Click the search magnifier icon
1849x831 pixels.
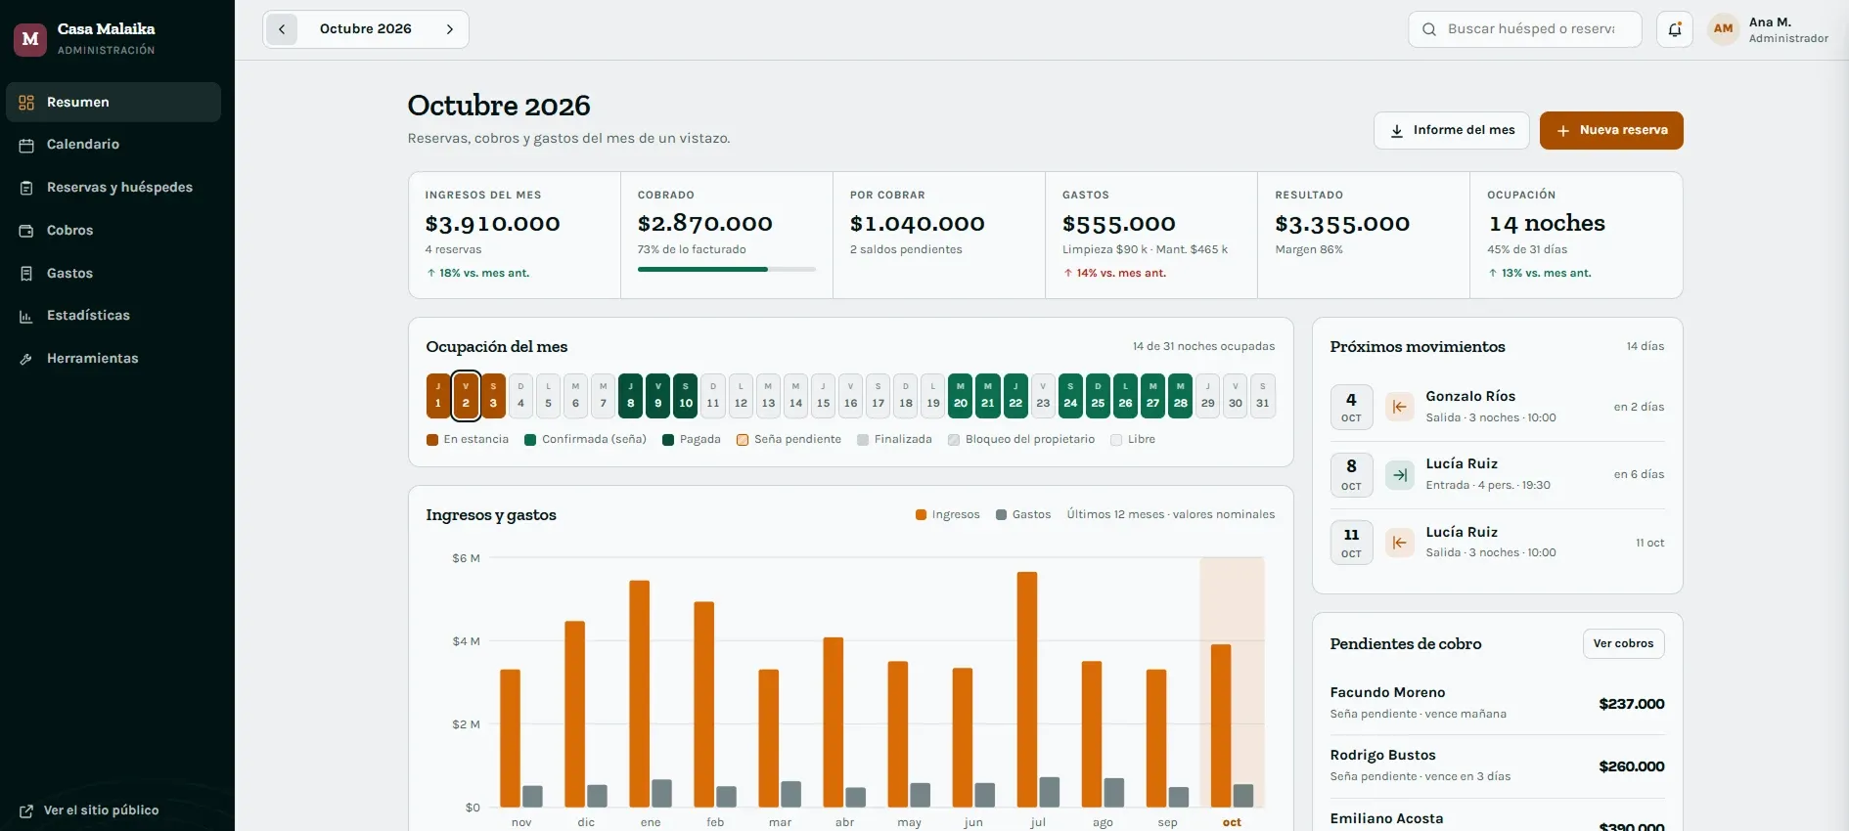[1429, 29]
